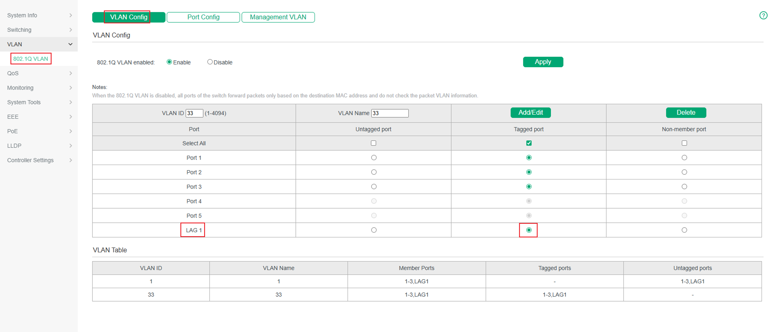Image resolution: width=772 pixels, height=332 pixels.
Task: Click VLAN ID 1 in VLAN Table
Action: [151, 282]
